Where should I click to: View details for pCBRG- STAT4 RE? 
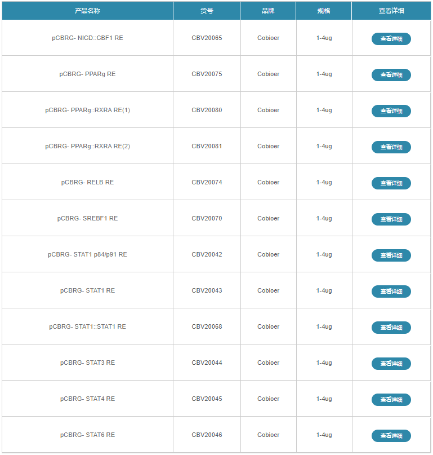pyautogui.click(x=391, y=400)
